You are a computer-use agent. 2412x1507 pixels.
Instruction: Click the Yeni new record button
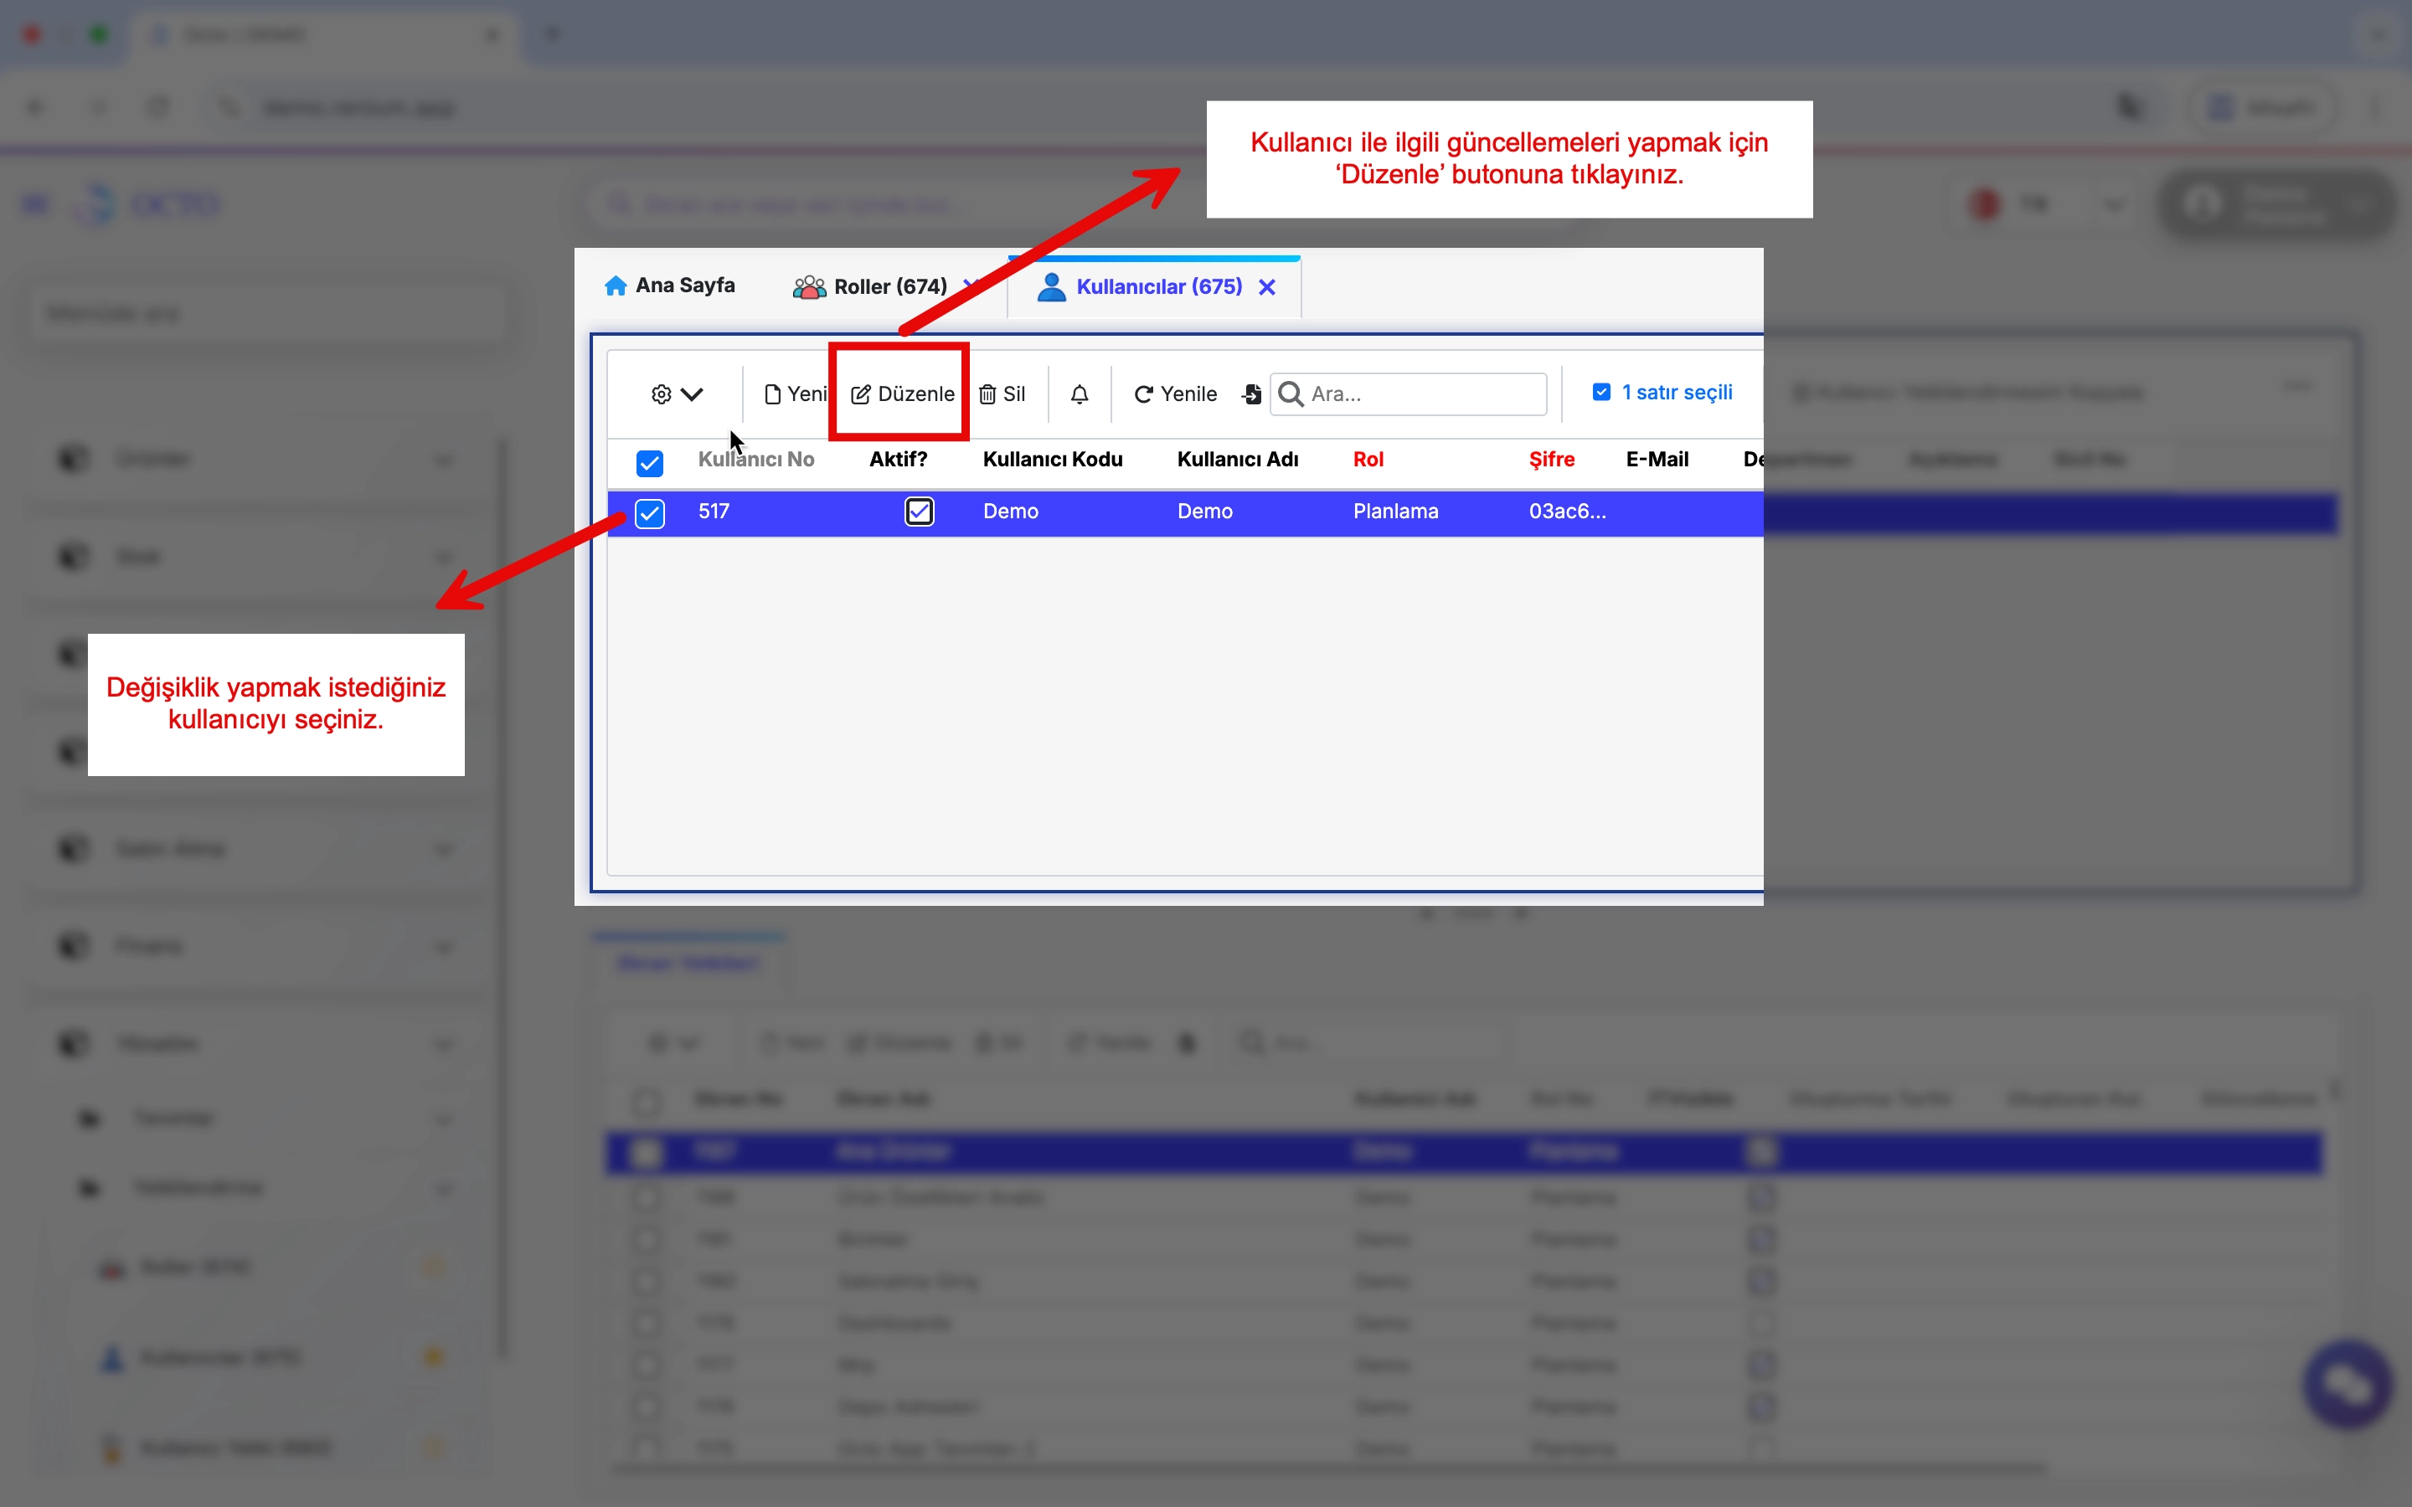tap(796, 393)
